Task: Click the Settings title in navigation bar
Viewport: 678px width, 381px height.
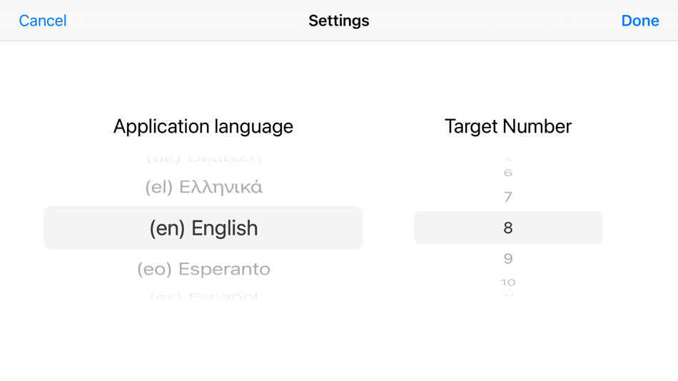Action: 338,21
